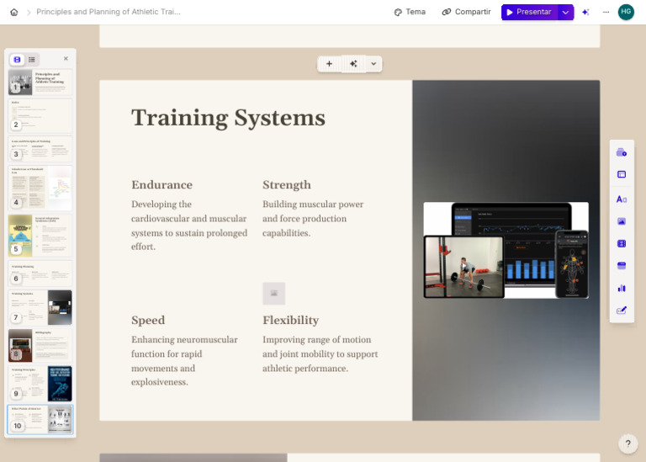The height and width of the screenshot is (462, 646).
Task: Open layout options in right sidebar
Action: coord(622,174)
